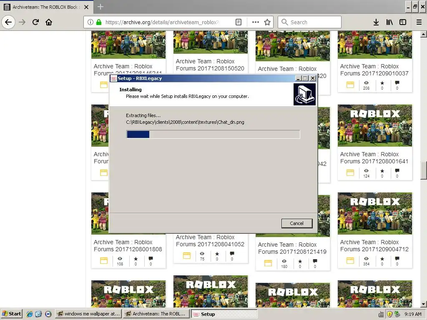The height and width of the screenshot is (320, 427).
Task: Open the downloads arrow panel
Action: (376, 22)
